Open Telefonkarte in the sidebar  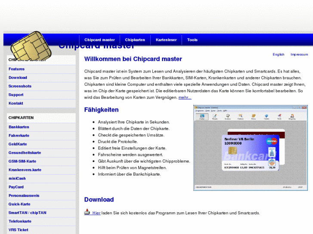tap(41, 221)
